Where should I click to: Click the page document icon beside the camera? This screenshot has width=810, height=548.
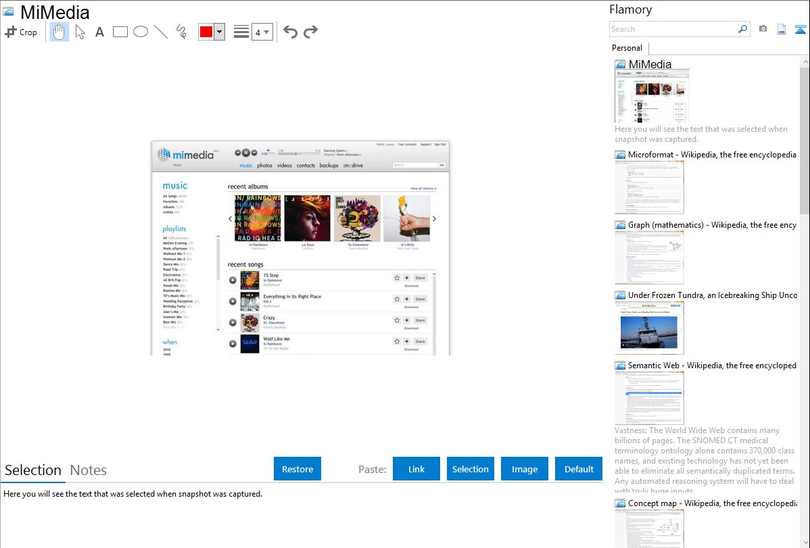782,29
